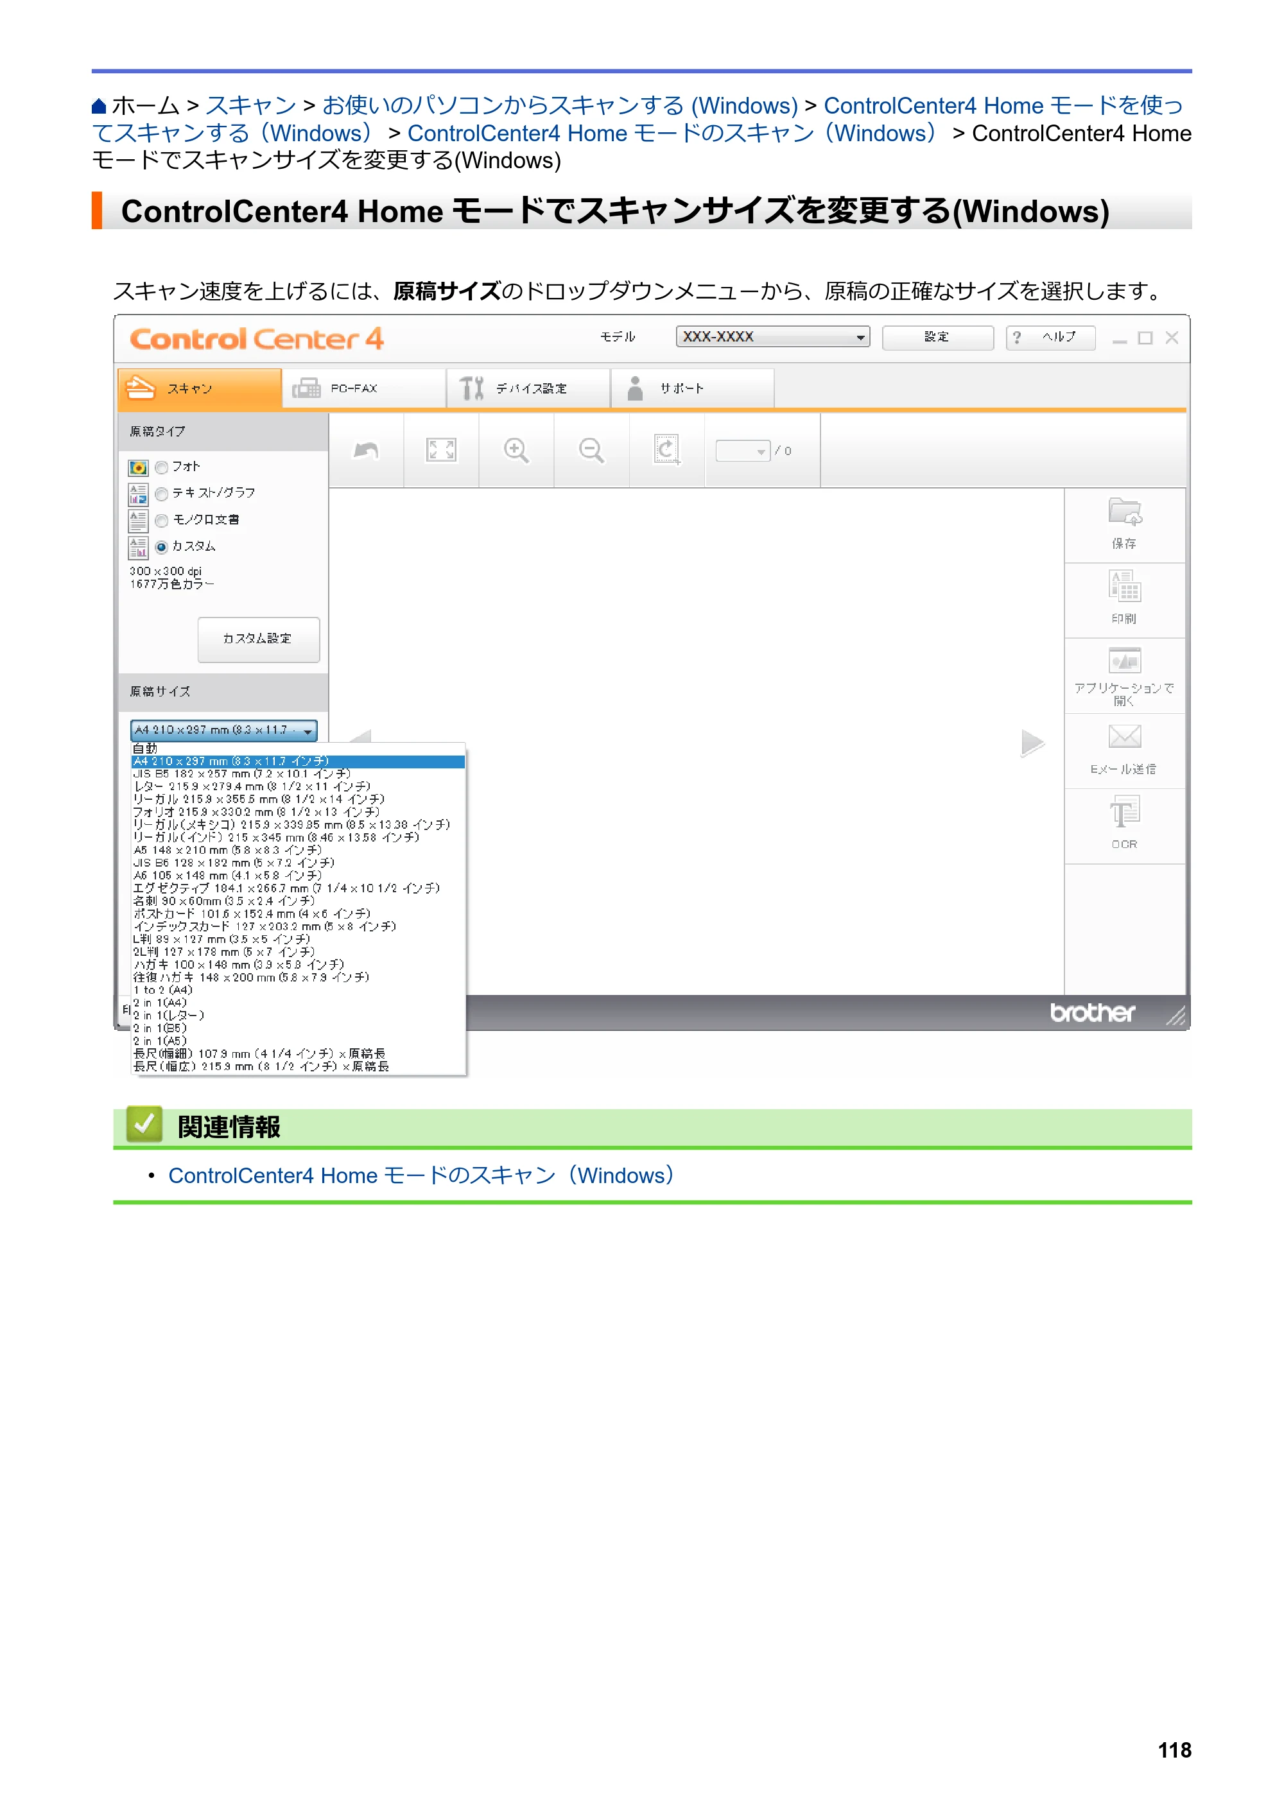Viewport: 1284px width, 1816px height.
Task: Choose エグゼクティブ 184.1 x 266.7 mm option
Action: [x=297, y=889]
